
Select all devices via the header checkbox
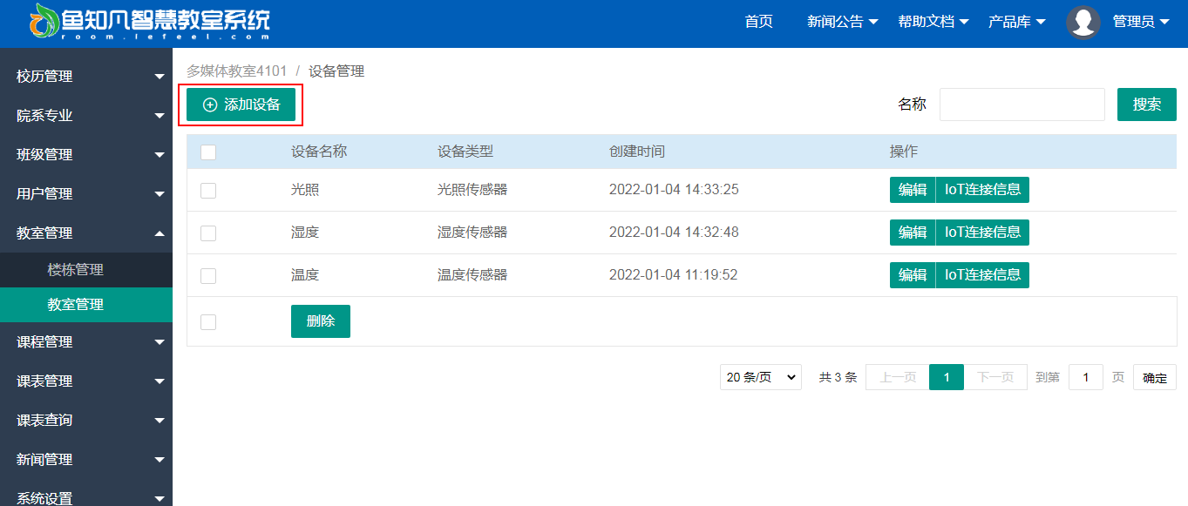click(208, 152)
